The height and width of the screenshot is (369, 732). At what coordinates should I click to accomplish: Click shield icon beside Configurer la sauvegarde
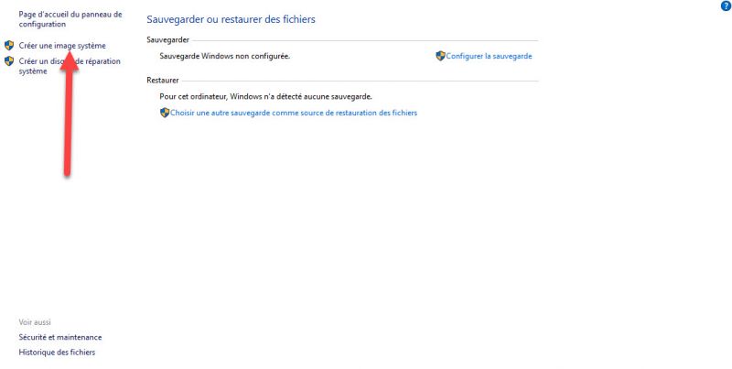point(440,56)
